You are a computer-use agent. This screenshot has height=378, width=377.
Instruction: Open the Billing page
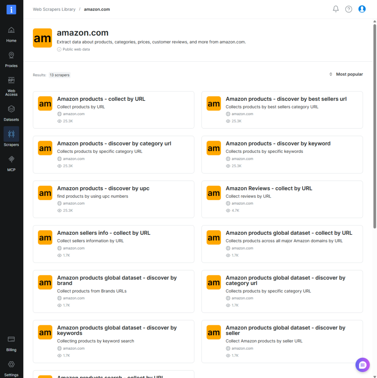pos(11,344)
